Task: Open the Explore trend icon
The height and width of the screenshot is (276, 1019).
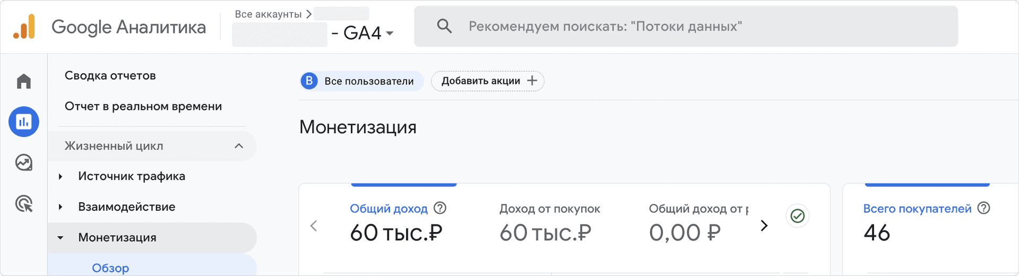Action: click(x=24, y=162)
